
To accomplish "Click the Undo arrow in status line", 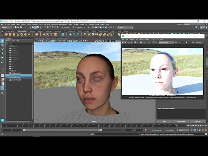I will tap(23, 27).
